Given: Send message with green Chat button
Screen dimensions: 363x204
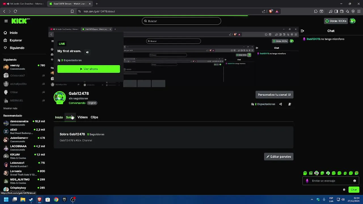Looking at the screenshot, I should coord(354,190).
